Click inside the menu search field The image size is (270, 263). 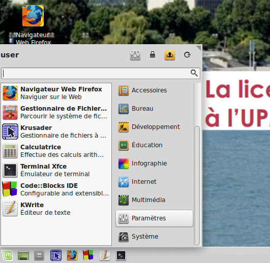tap(101, 74)
